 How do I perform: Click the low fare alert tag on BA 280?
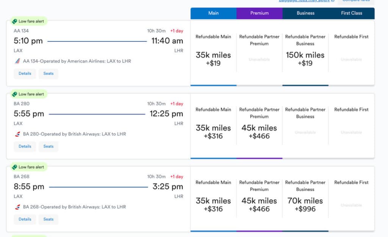pyautogui.click(x=28, y=94)
